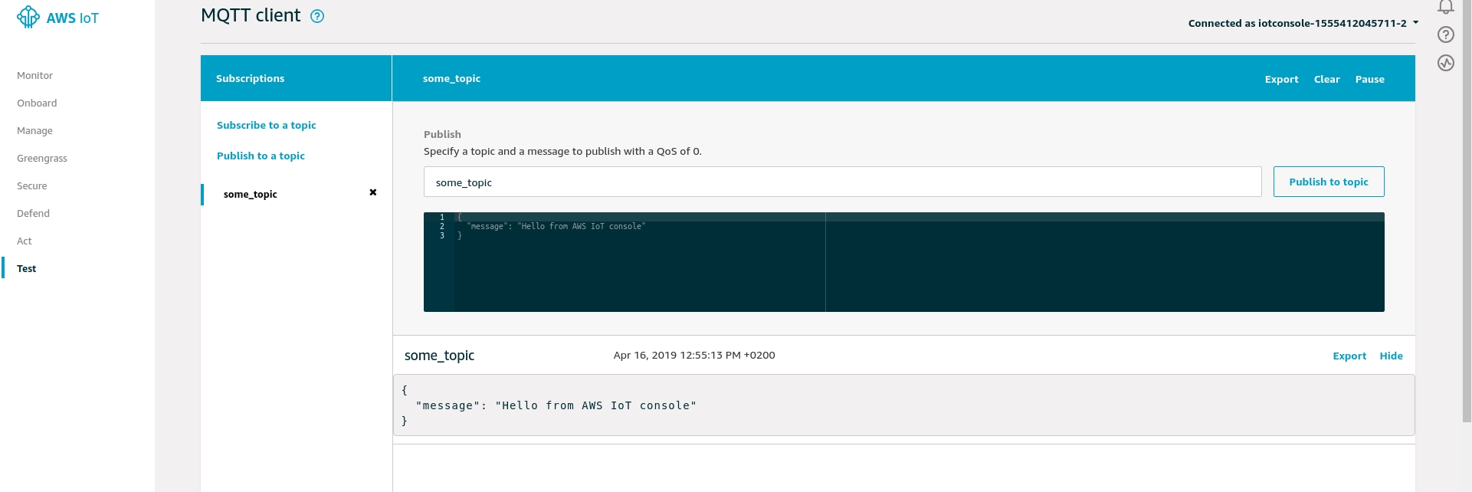The width and height of the screenshot is (1472, 492).
Task: Click Export in the blue header bar
Action: [x=1281, y=79]
